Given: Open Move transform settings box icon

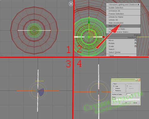Looking at the screenshot, I should (135, 40).
